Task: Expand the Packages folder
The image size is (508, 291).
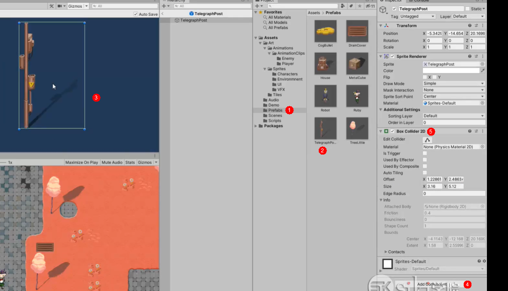Action: pyautogui.click(x=256, y=126)
